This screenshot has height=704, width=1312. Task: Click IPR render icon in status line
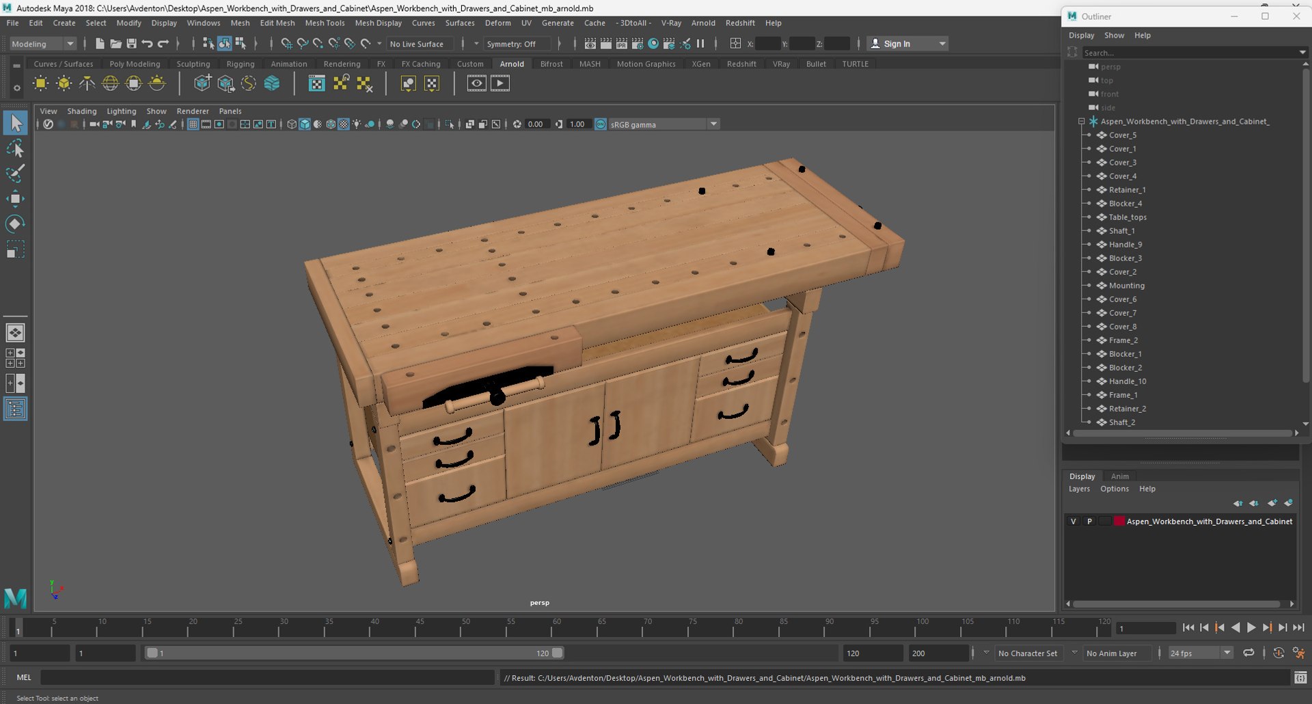[622, 44]
